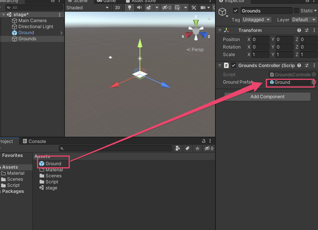Open stage scene options menu
The width and height of the screenshot is (318, 230).
coord(60,15)
